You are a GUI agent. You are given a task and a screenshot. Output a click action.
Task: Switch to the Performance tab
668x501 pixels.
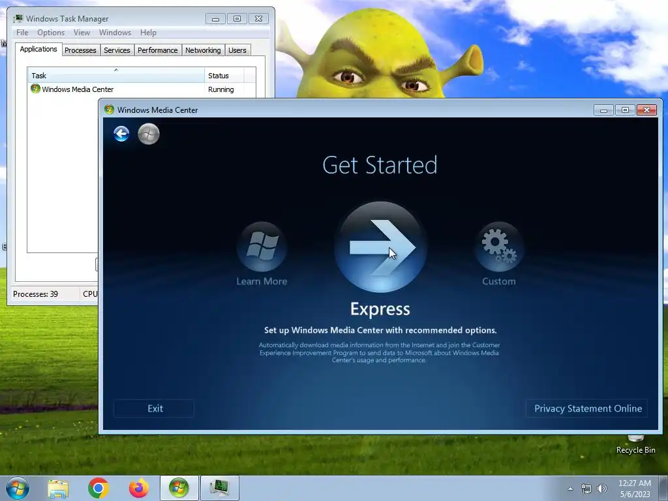click(x=158, y=50)
